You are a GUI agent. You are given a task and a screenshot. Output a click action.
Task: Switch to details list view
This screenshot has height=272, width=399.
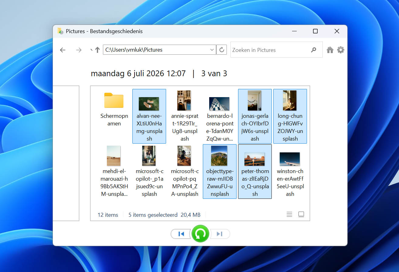(x=289, y=215)
